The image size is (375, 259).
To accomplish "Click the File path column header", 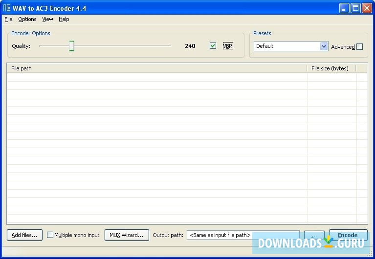I will click(x=157, y=68).
